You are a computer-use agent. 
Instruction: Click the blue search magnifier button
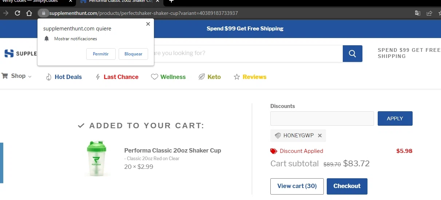pyautogui.click(x=352, y=54)
